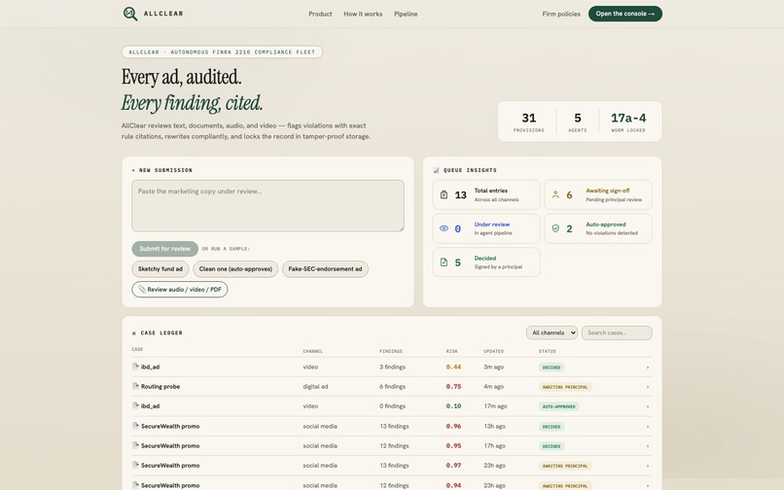Screen dimensions: 784x490
Task: Click the DECIDED badge on the ibd_ad 3m ago row
Action: click(552, 367)
